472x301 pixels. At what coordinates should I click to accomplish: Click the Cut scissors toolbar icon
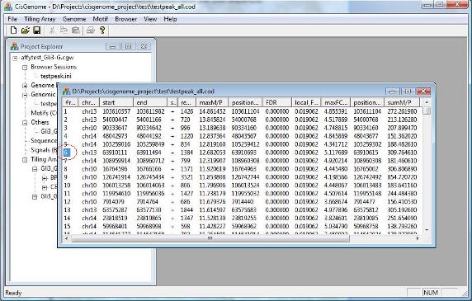(52, 30)
